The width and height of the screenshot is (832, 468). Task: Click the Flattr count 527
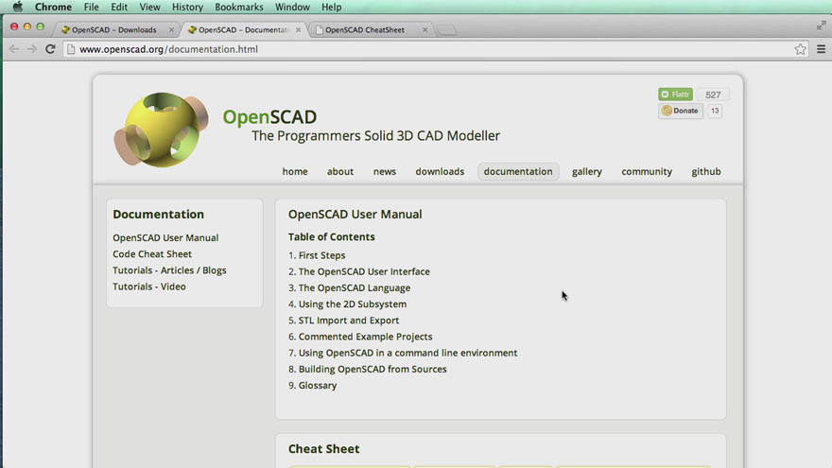pos(713,95)
